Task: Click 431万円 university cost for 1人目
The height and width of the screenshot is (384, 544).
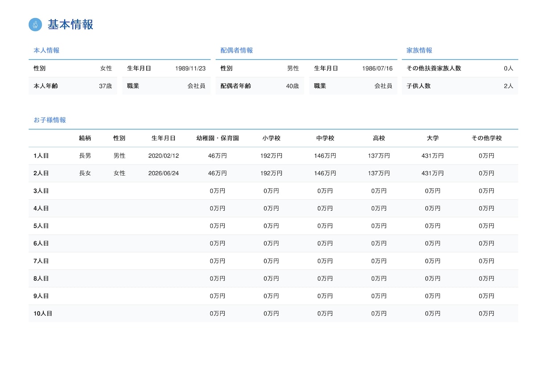Action: click(433, 156)
